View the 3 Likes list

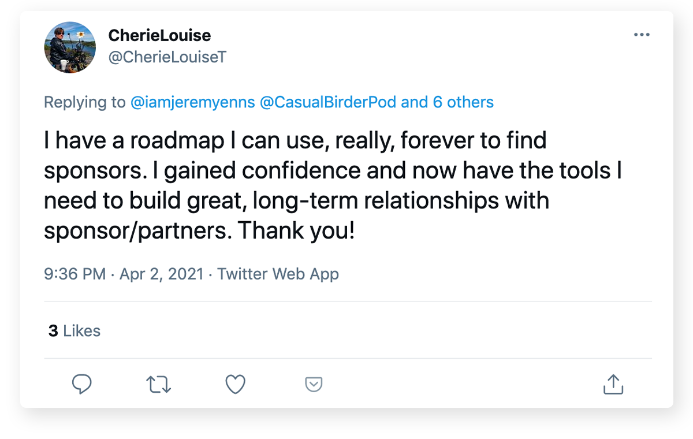(74, 331)
